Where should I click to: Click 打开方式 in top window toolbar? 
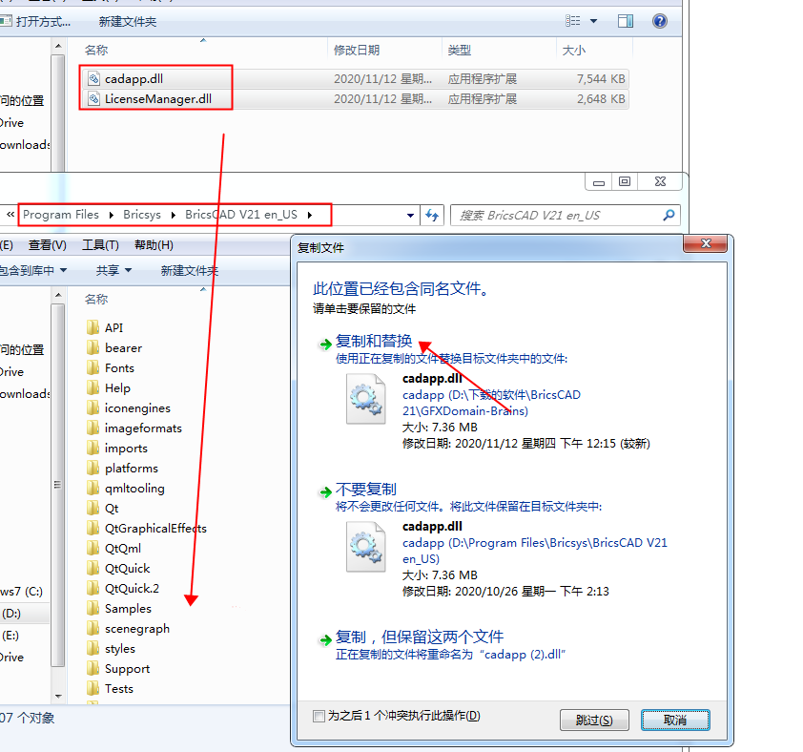tap(36, 22)
